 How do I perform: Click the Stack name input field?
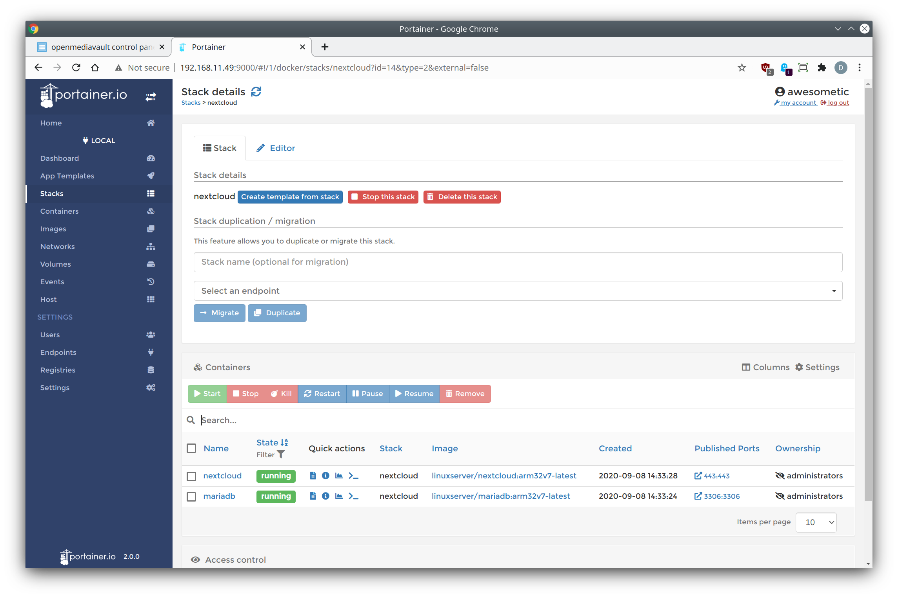coord(518,262)
